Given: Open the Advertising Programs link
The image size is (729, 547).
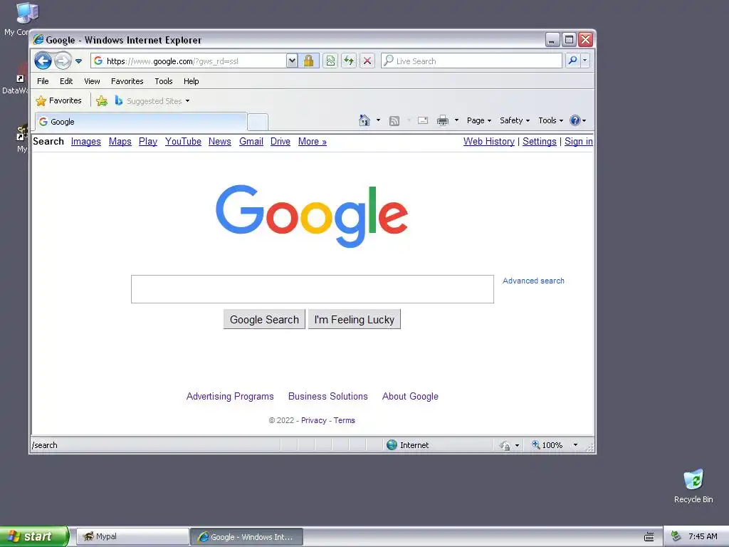Looking at the screenshot, I should coord(230,396).
